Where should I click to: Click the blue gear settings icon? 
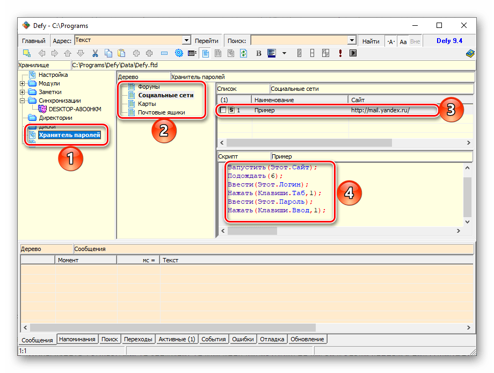coord(179,53)
